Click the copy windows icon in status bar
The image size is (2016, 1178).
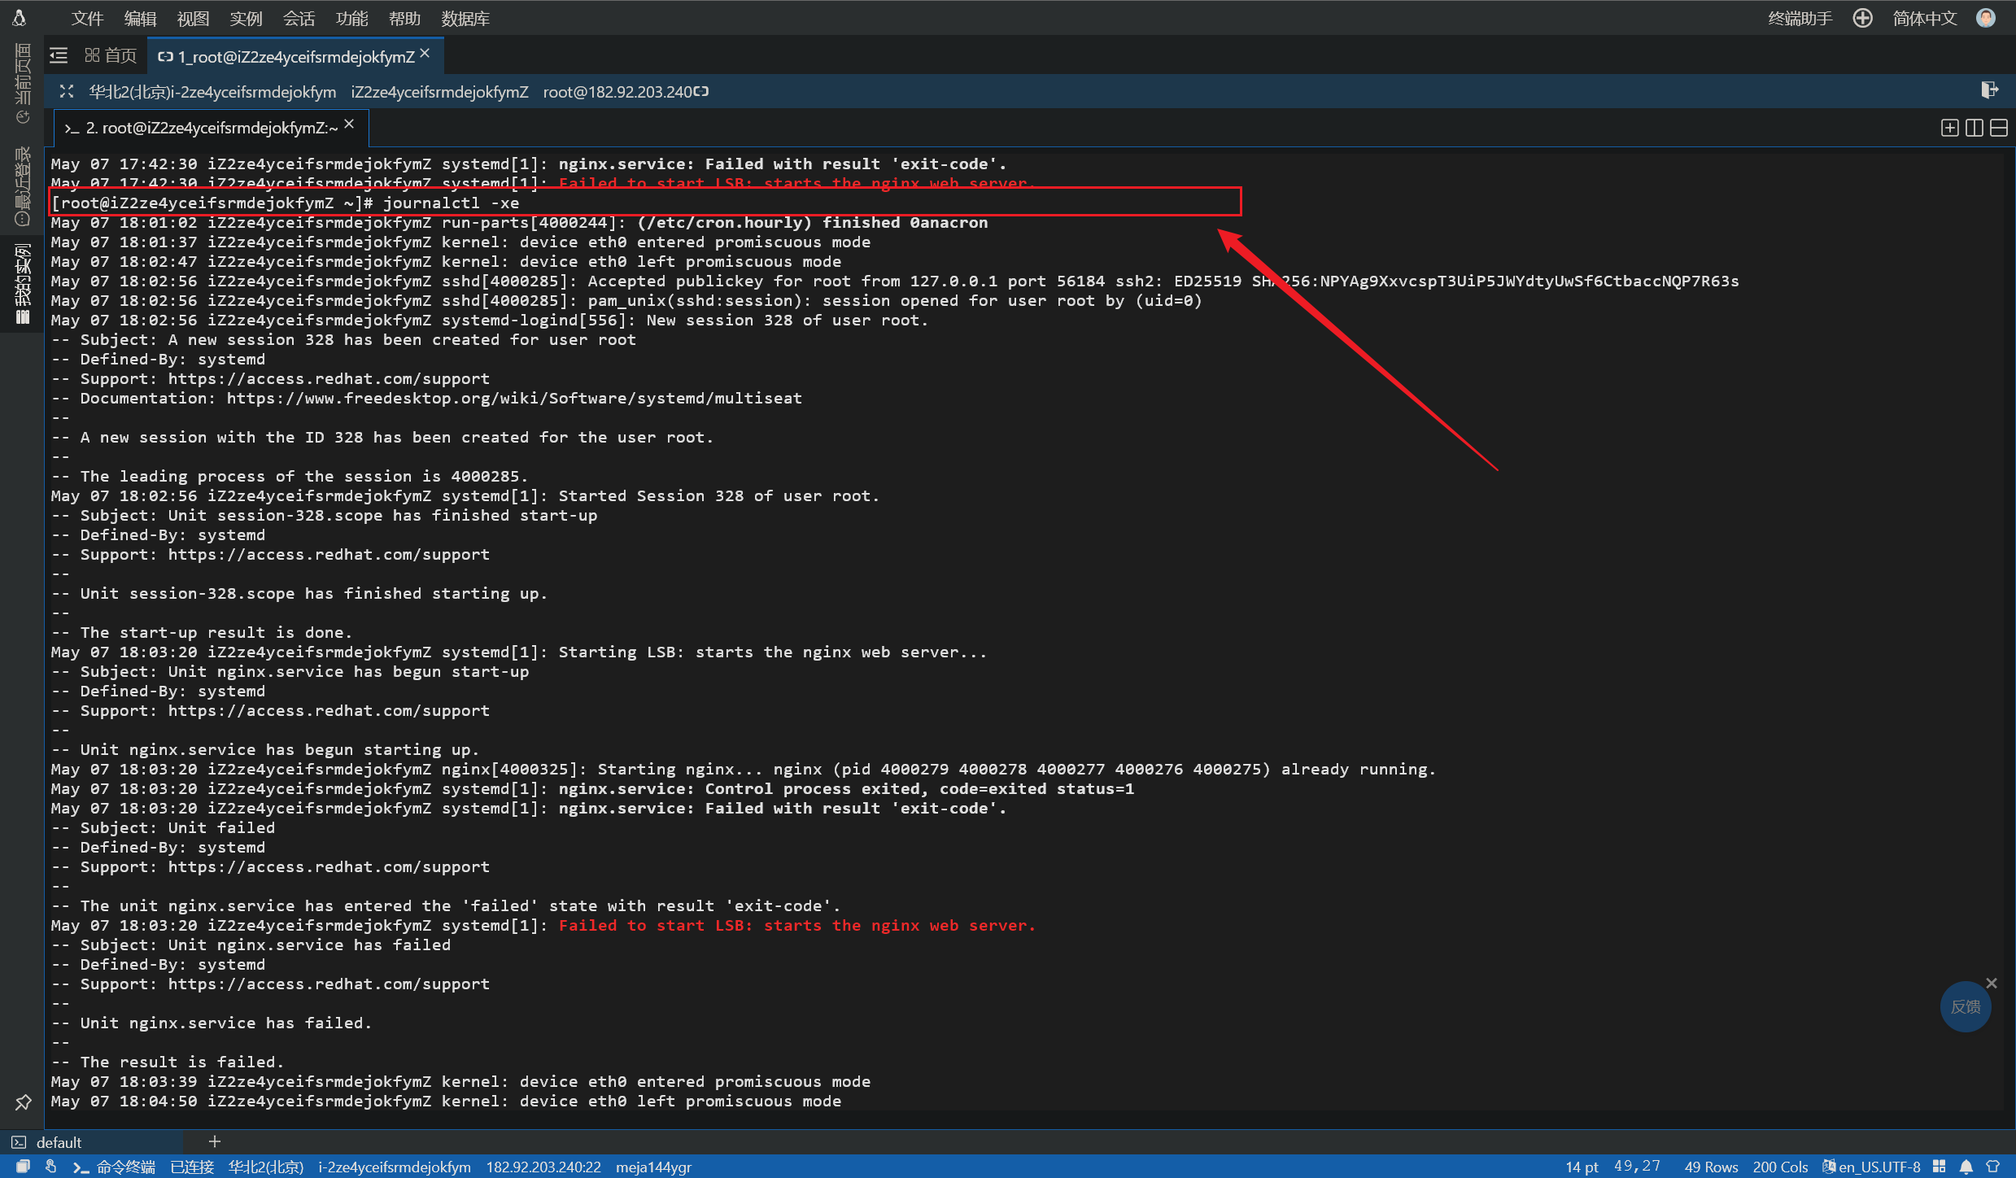point(23,1167)
